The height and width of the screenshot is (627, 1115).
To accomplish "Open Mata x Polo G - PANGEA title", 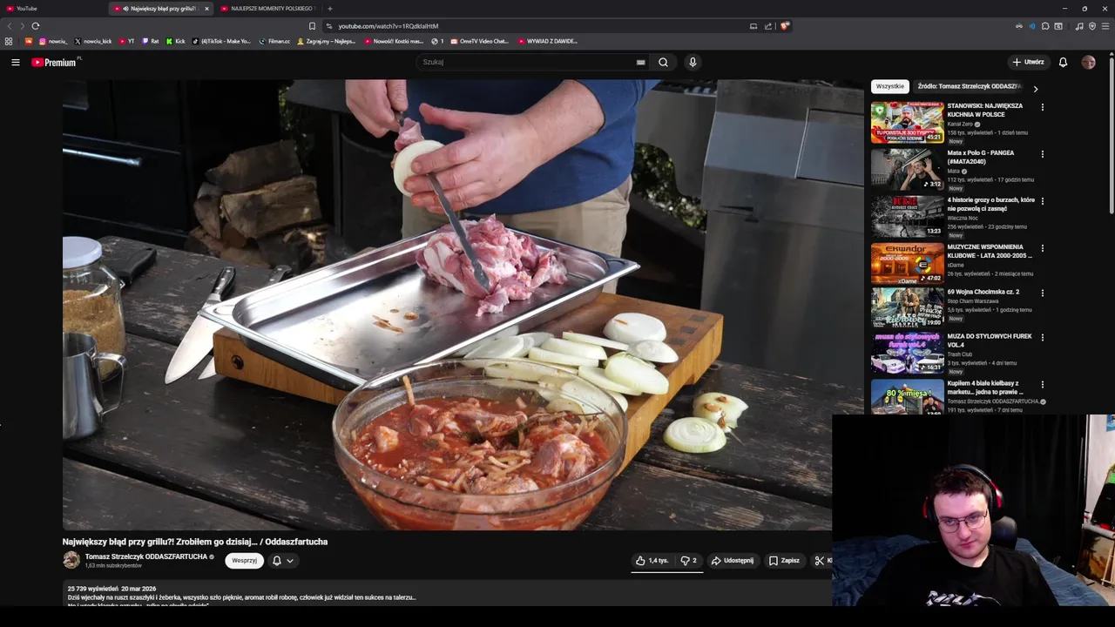I will point(981,157).
